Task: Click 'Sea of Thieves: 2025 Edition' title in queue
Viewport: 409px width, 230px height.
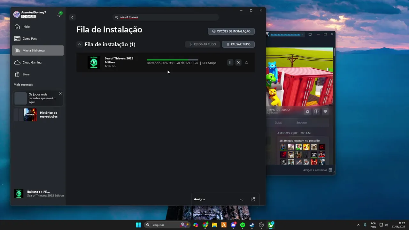Action: [x=119, y=60]
